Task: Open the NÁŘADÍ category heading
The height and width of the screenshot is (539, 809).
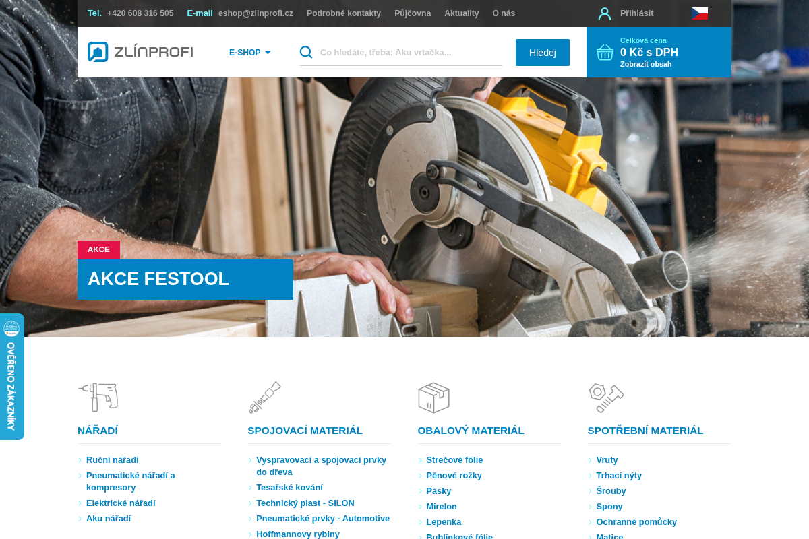Action: (x=98, y=431)
